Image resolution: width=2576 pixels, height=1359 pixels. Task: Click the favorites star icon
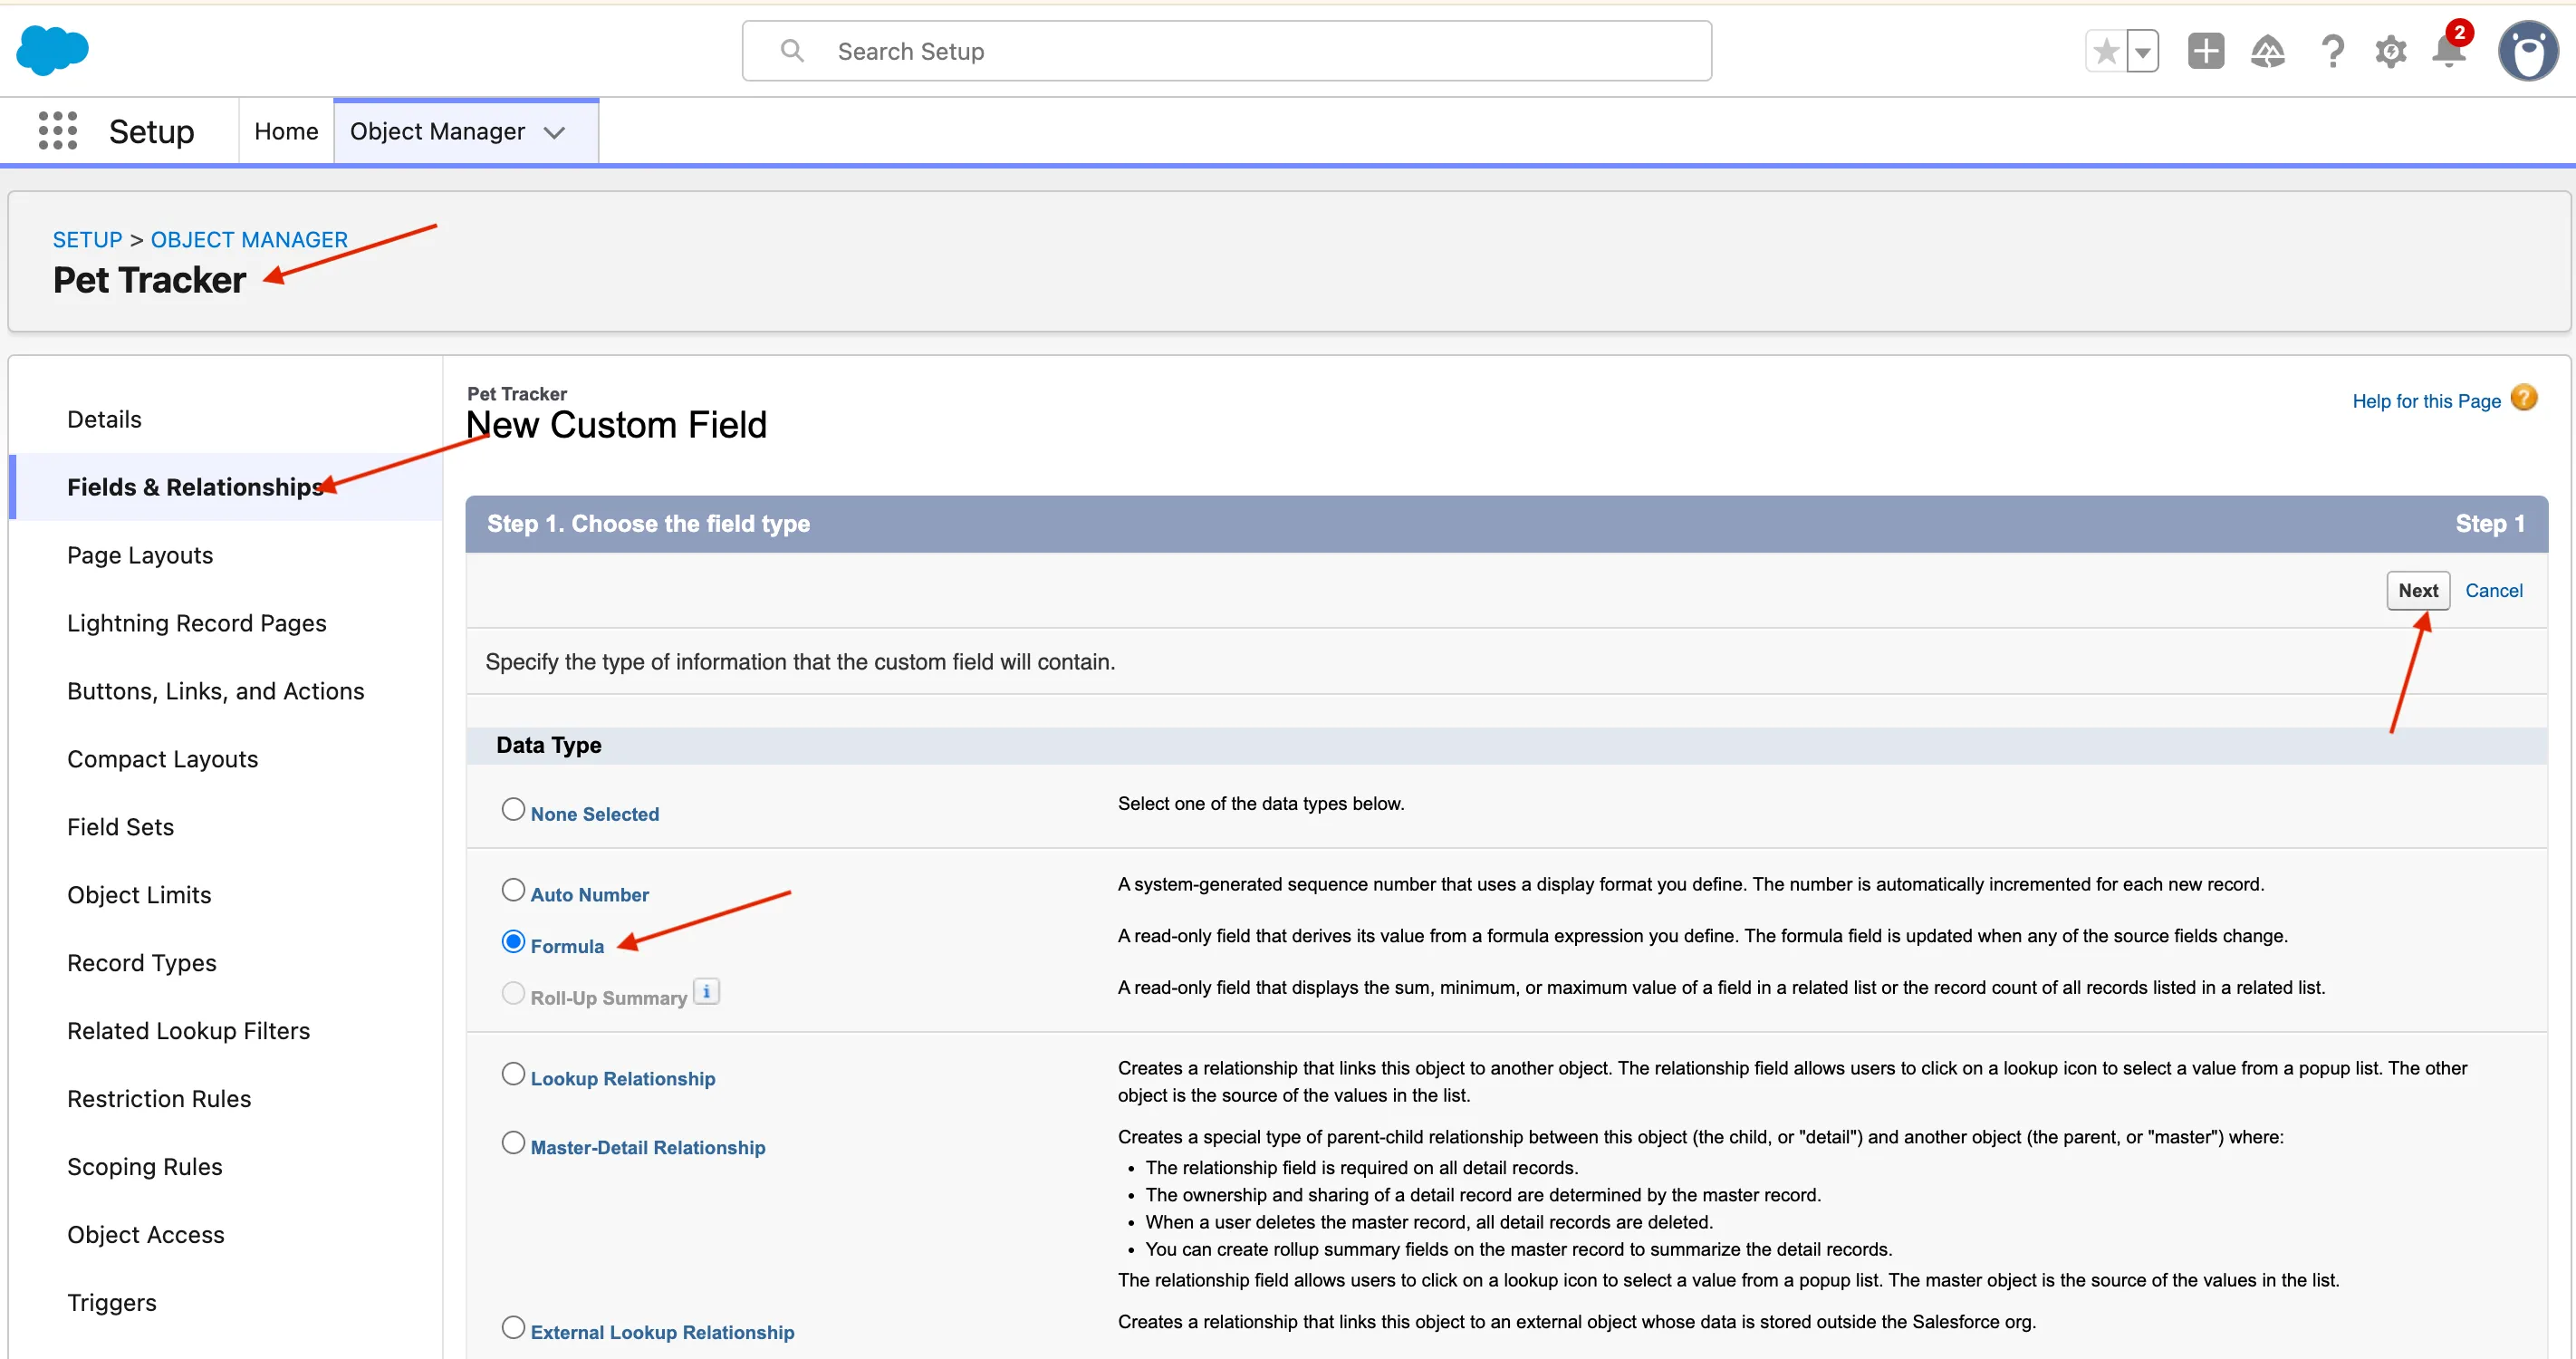(2106, 51)
